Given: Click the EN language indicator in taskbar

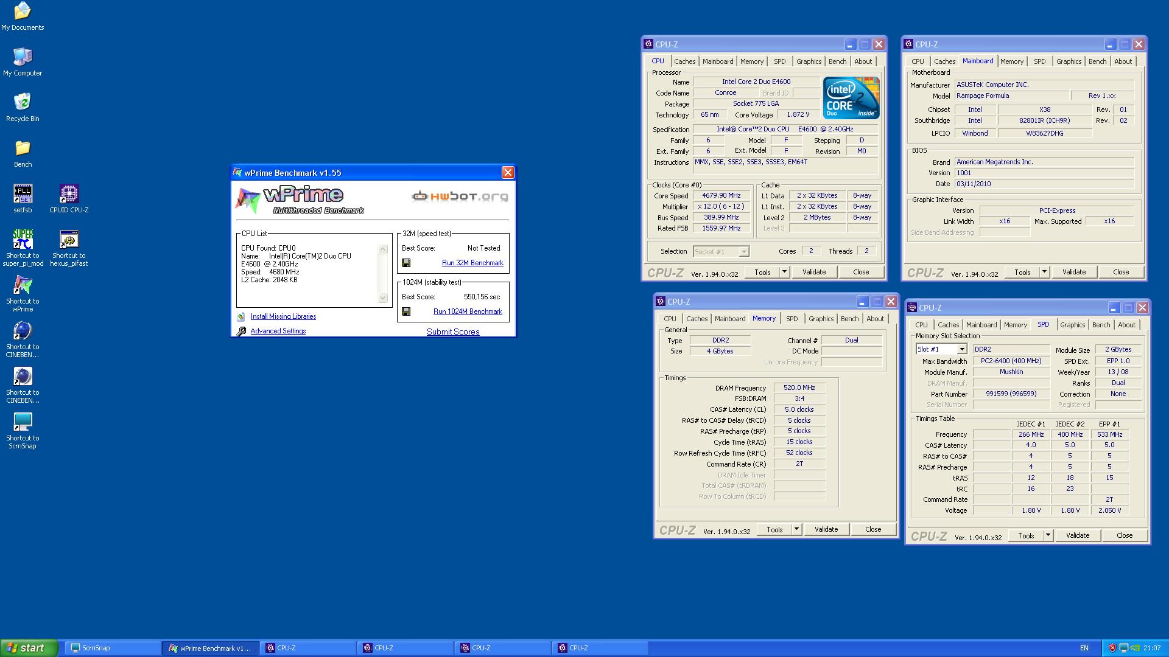Looking at the screenshot, I should tap(1084, 648).
